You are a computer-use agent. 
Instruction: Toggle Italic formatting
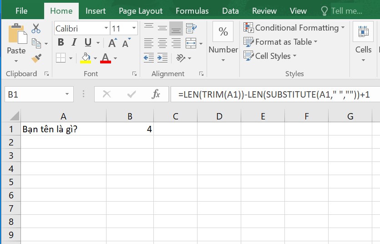pyautogui.click(x=74, y=42)
